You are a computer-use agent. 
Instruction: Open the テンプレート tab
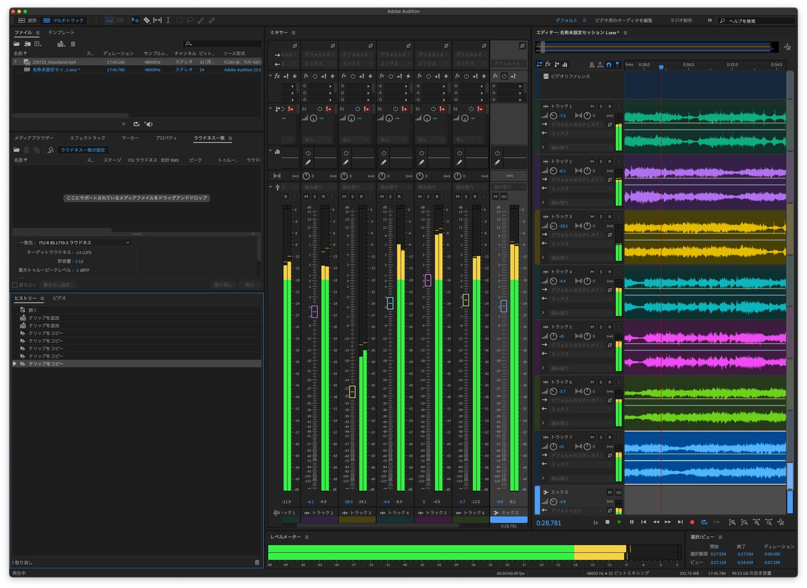point(61,32)
